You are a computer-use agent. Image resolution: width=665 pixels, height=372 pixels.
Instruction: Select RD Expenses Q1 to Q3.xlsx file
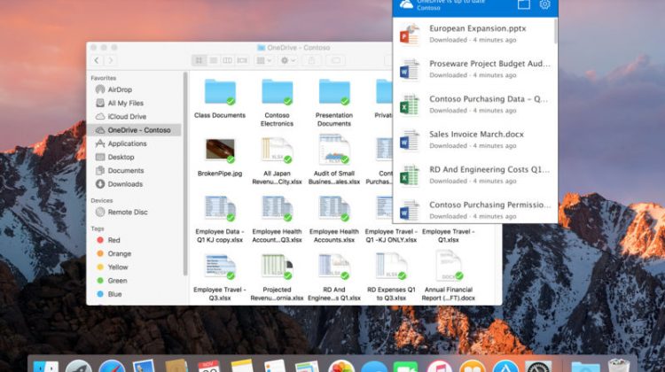[391, 277]
